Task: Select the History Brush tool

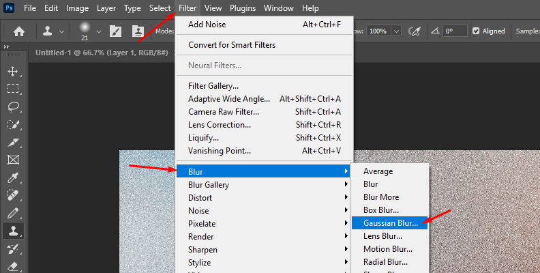Action: 13,249
